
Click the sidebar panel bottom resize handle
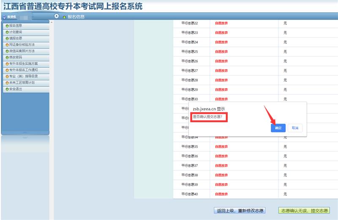tap(25, 132)
